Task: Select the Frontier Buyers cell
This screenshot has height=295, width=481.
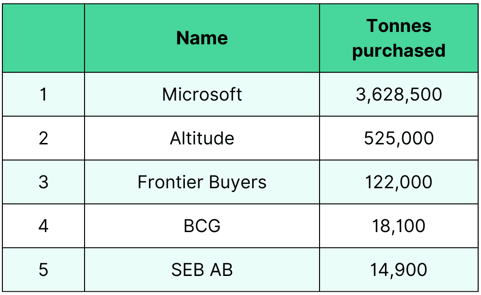Action: 202,182
